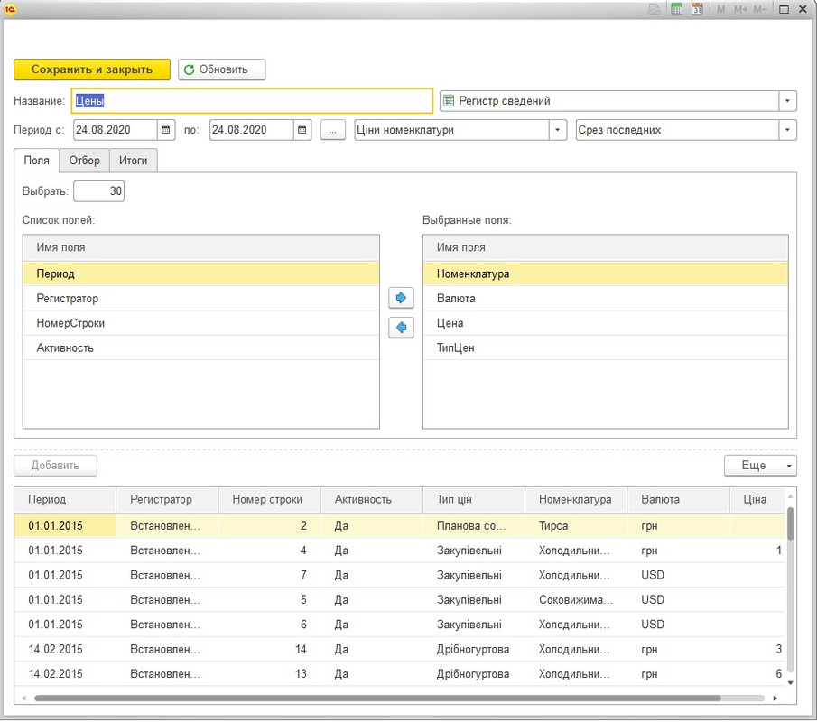Switch to the Итоги tab
Image resolution: width=817 pixels, height=722 pixels.
pos(134,161)
